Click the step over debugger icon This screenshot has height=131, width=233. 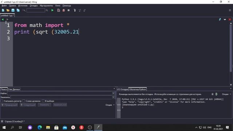click(x=80, y=10)
